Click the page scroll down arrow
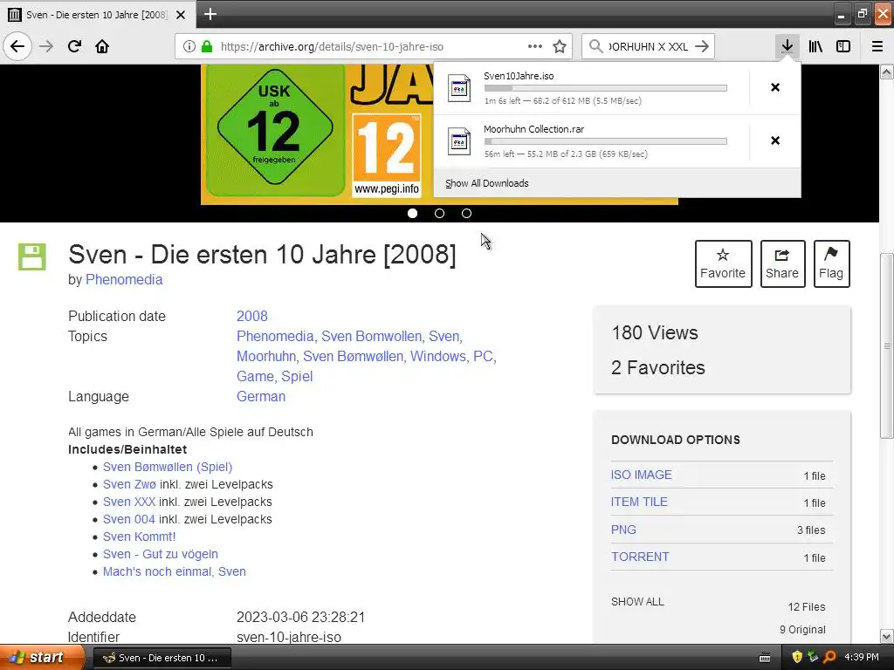Viewport: 894px width, 670px height. point(887,636)
